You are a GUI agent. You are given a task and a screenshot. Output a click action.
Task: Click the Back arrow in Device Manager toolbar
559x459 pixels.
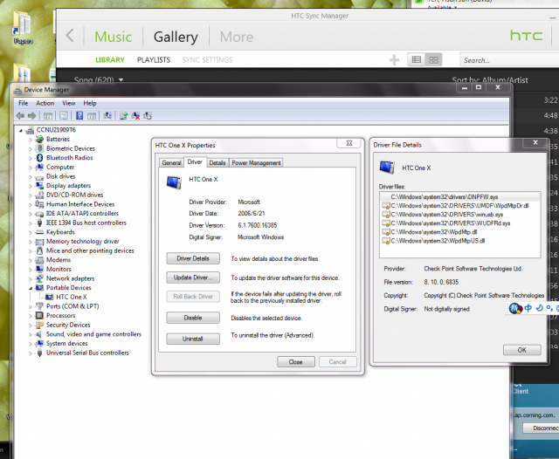pos(20,116)
